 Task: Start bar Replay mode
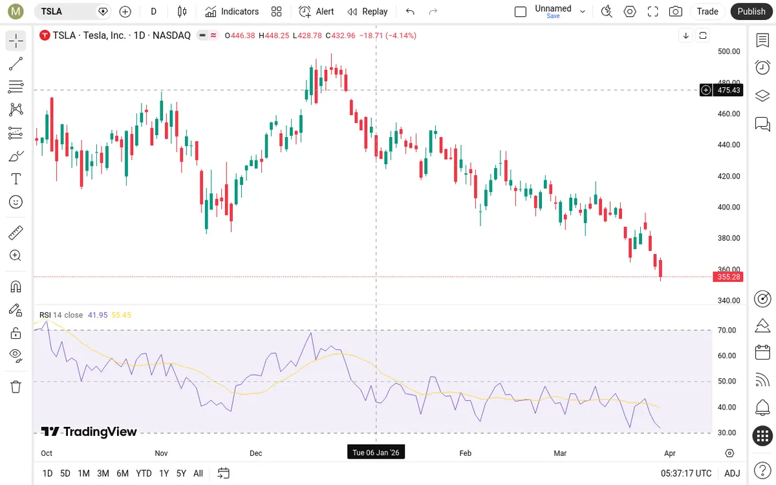367,12
